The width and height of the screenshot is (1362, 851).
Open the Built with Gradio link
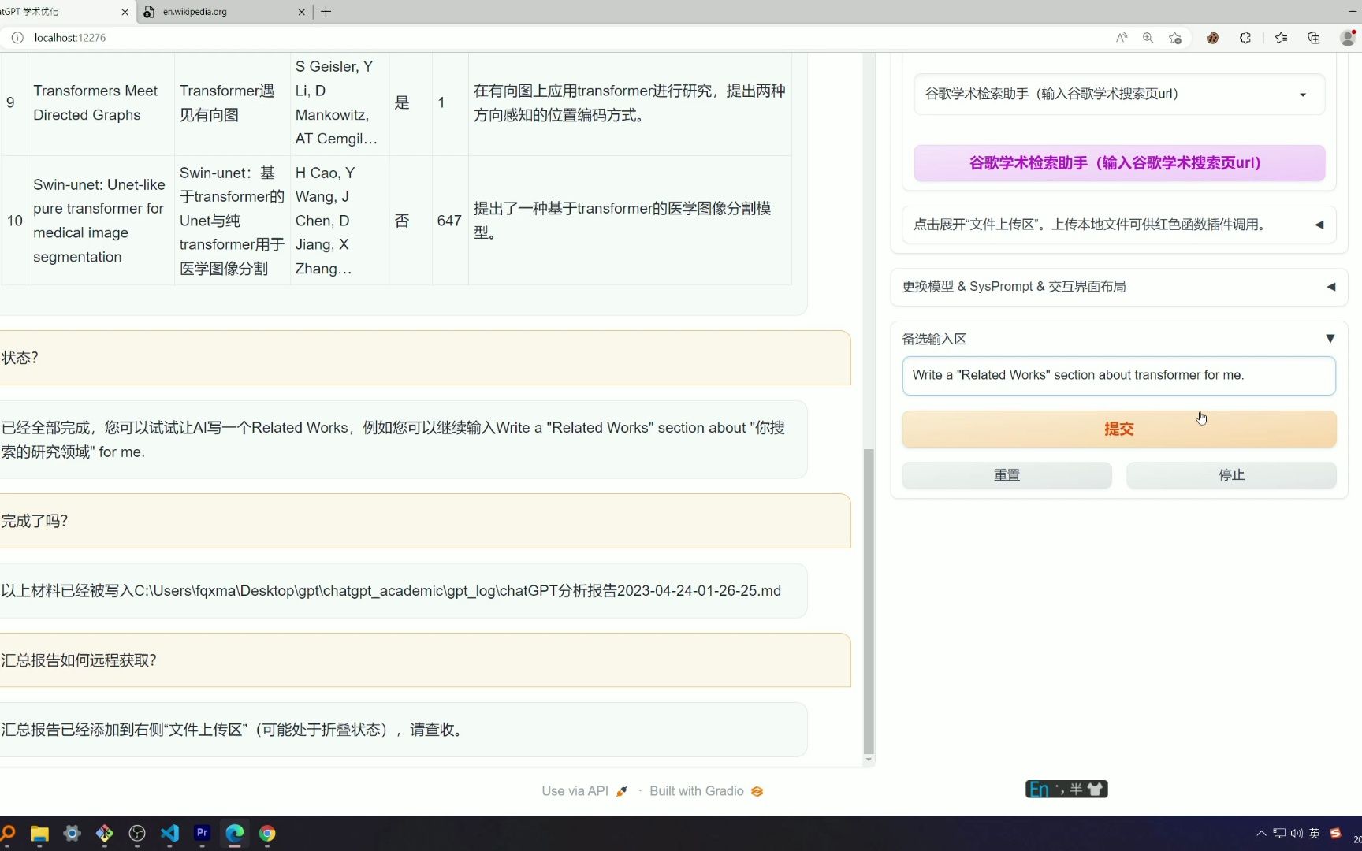point(706,791)
